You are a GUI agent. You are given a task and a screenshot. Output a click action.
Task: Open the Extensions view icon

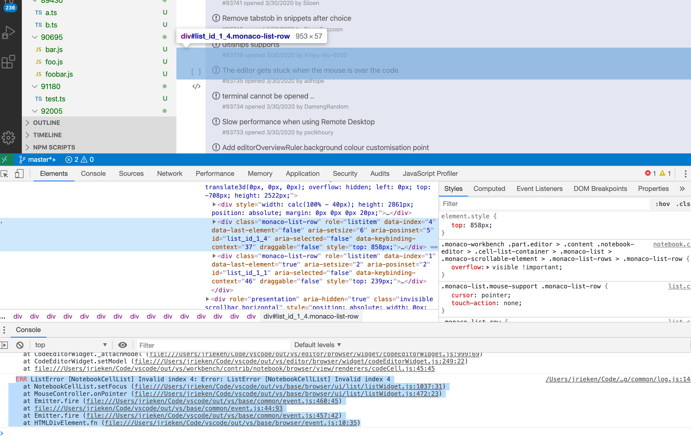tap(8, 61)
